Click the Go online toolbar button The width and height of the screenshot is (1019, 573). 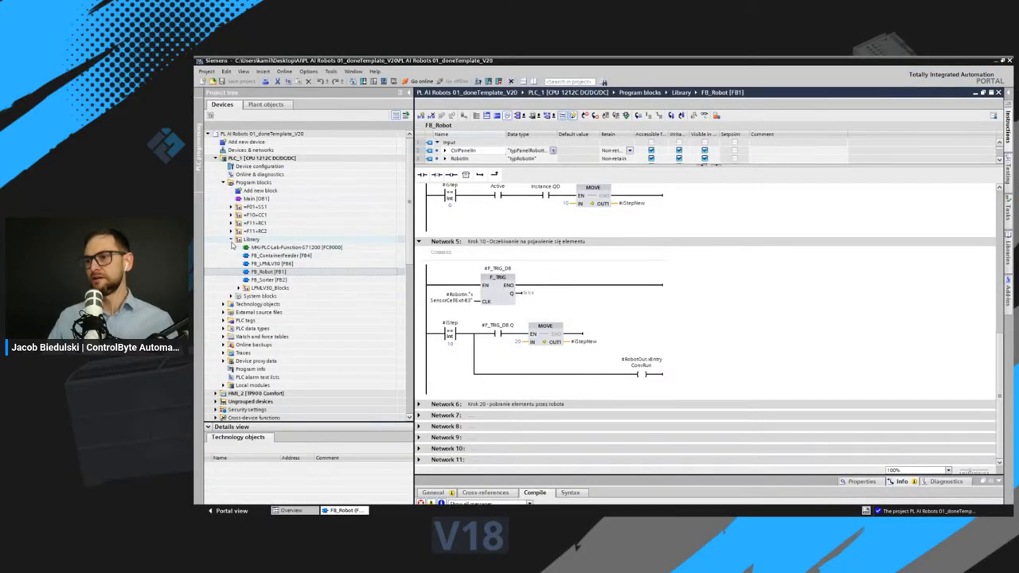(417, 81)
